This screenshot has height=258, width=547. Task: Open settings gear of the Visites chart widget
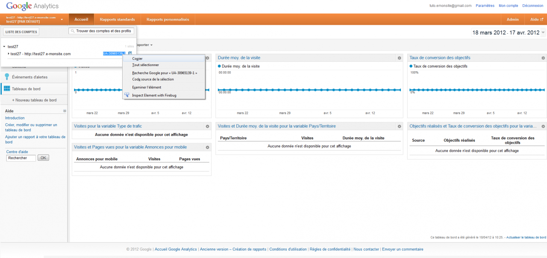point(207,58)
